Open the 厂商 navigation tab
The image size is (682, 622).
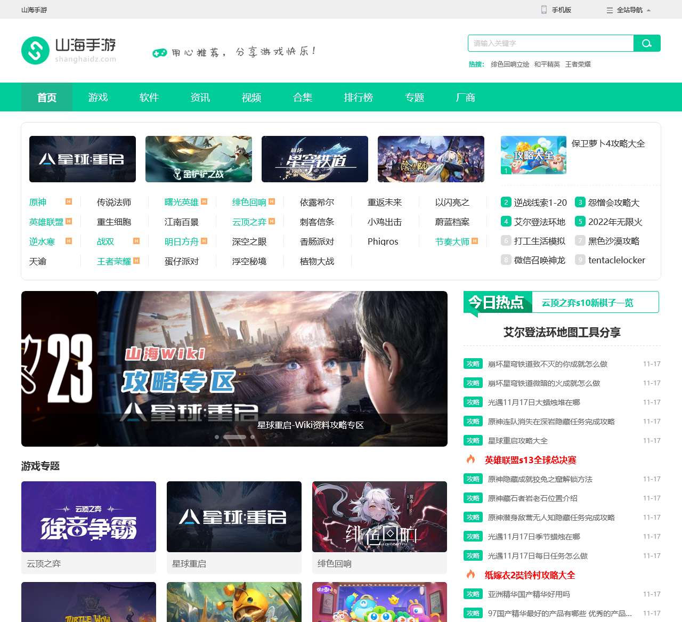(466, 97)
